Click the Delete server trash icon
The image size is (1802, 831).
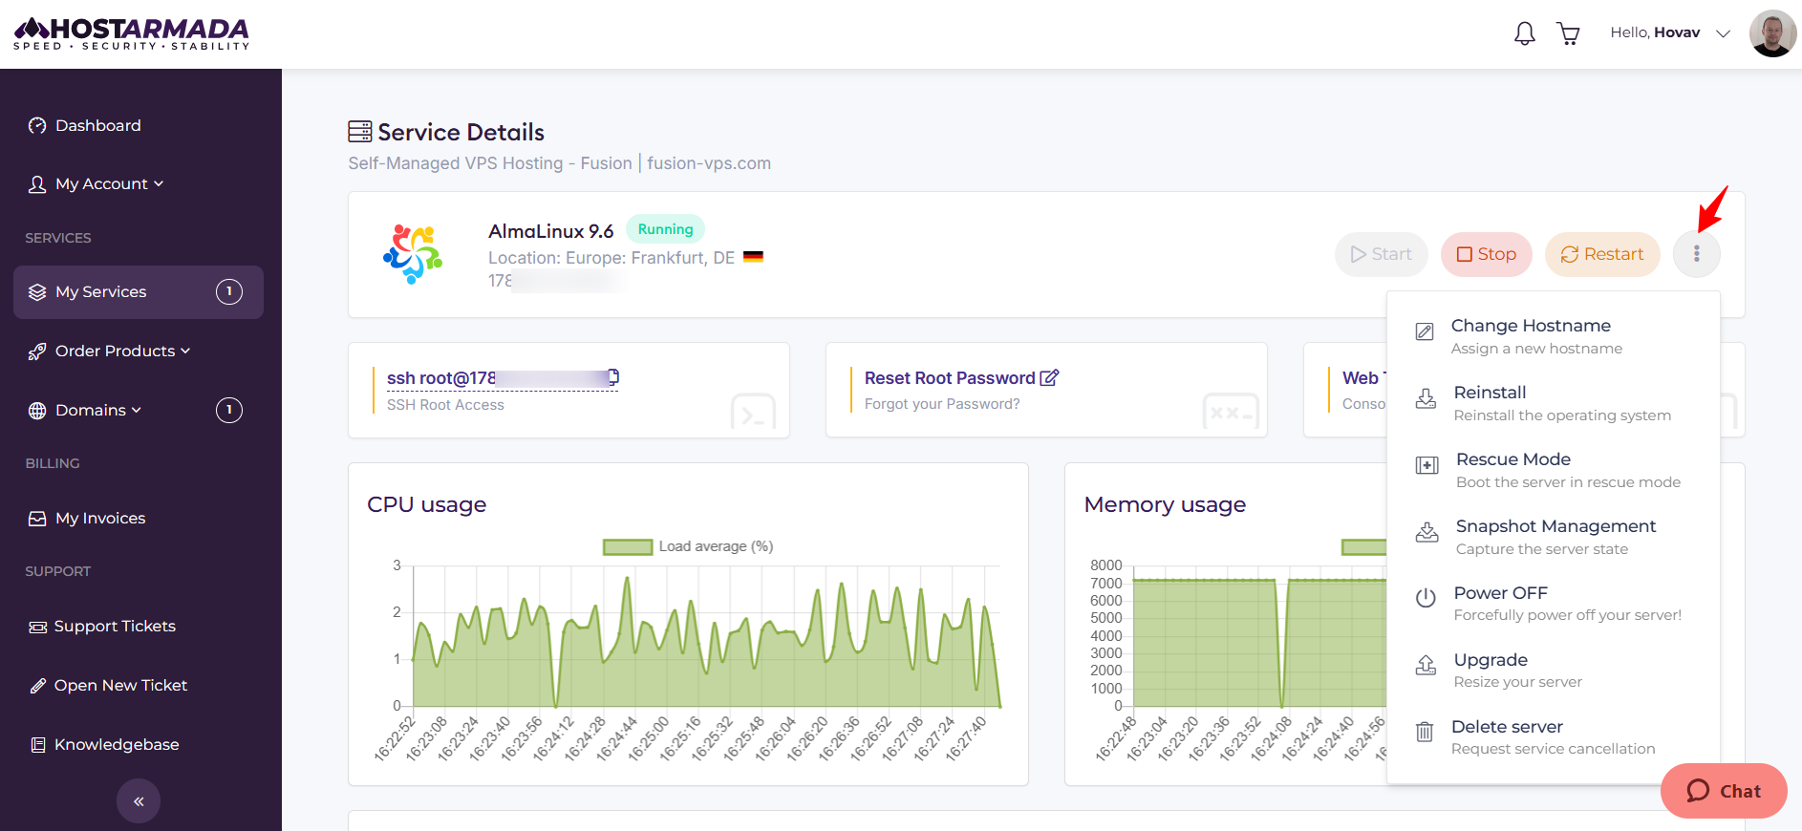pos(1425,732)
